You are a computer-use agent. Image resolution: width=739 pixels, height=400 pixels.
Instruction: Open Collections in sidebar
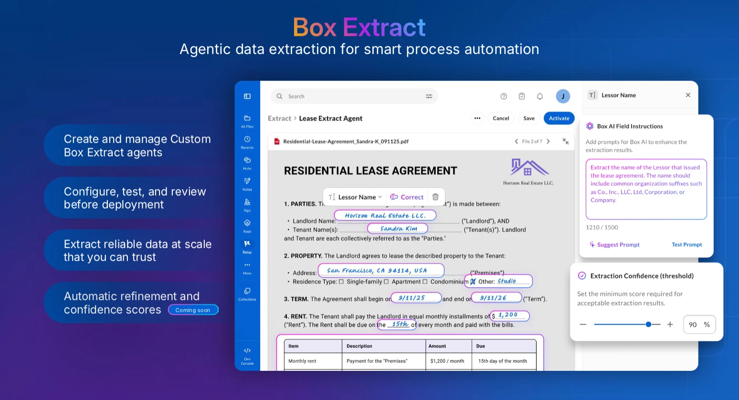tap(247, 294)
